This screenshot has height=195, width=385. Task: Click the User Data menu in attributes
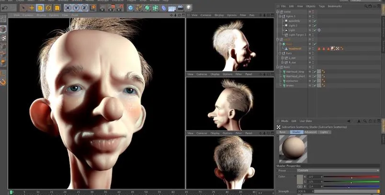point(306,121)
